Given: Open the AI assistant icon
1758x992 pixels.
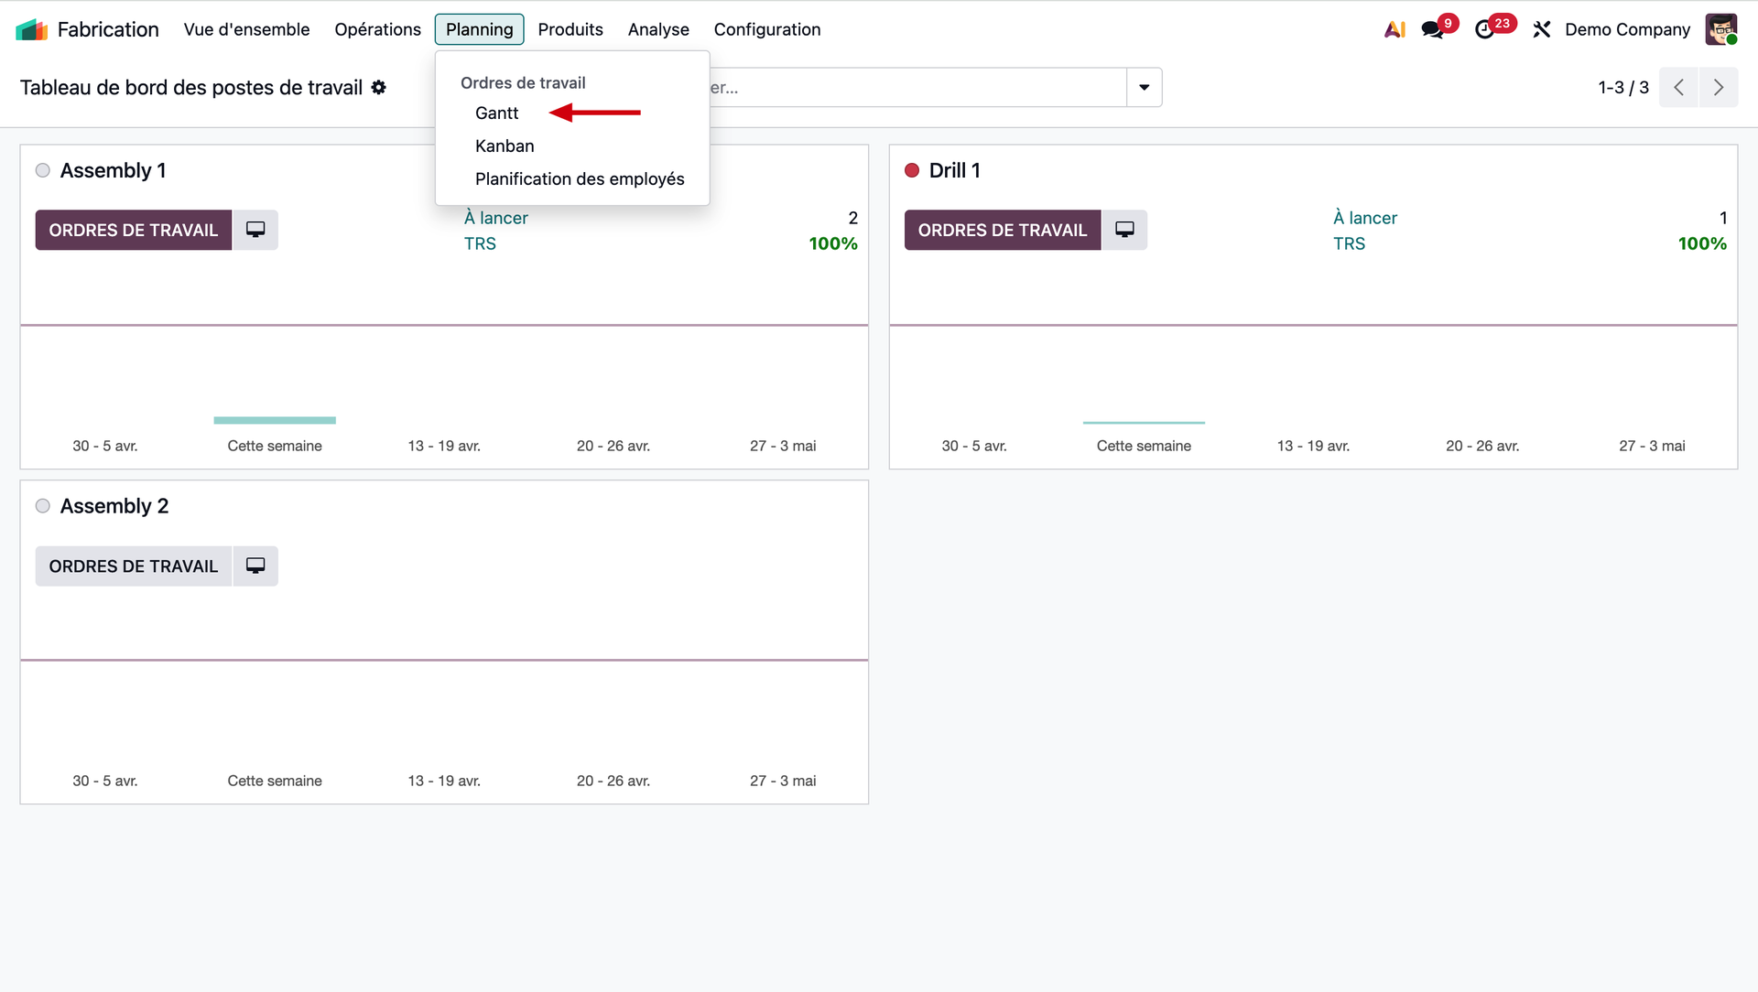Looking at the screenshot, I should pyautogui.click(x=1394, y=29).
